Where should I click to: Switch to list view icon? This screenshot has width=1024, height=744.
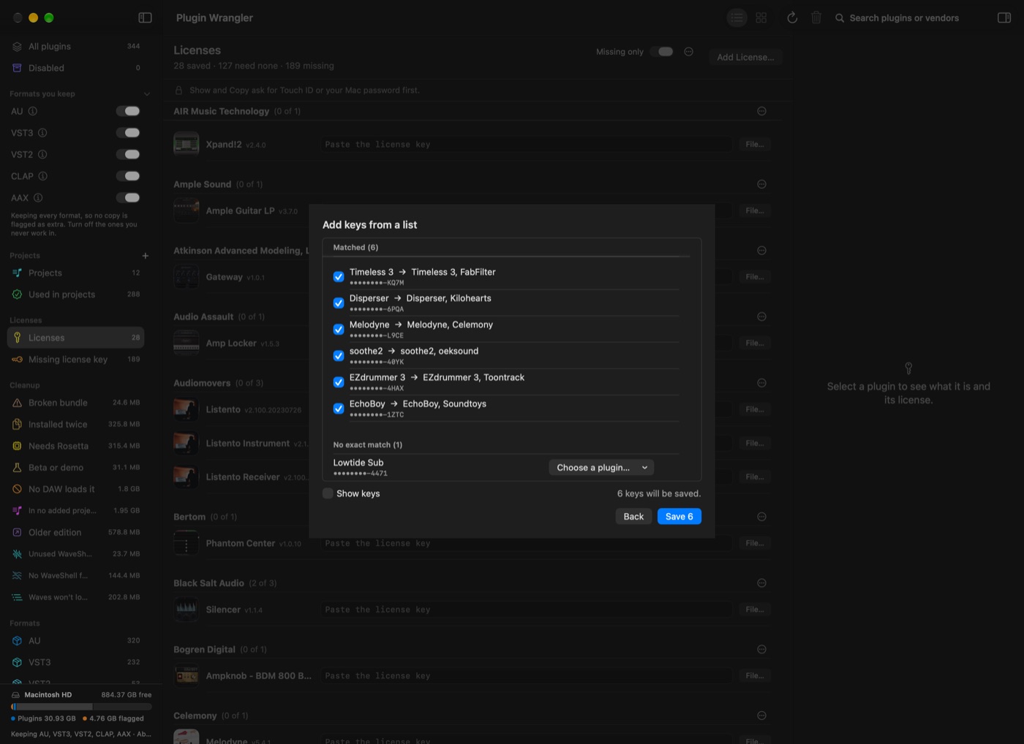[737, 18]
